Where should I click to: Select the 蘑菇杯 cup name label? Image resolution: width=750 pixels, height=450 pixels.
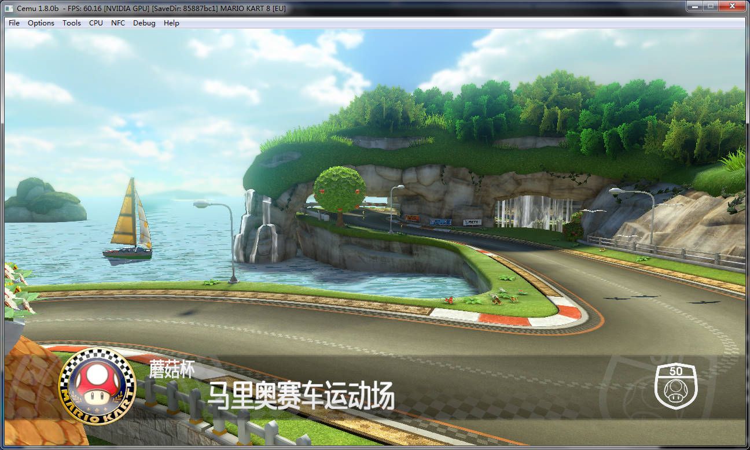tap(171, 370)
